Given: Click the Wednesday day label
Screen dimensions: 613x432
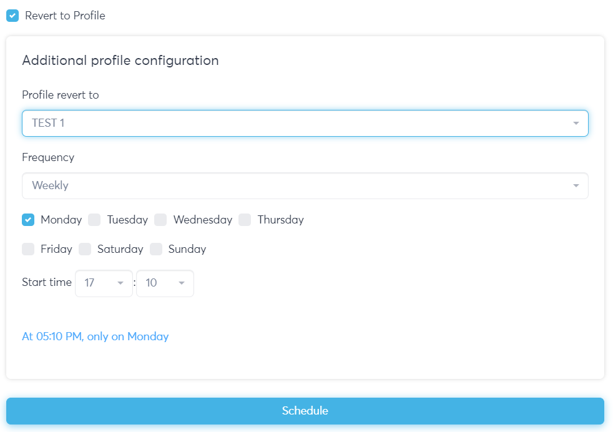Looking at the screenshot, I should pos(202,220).
